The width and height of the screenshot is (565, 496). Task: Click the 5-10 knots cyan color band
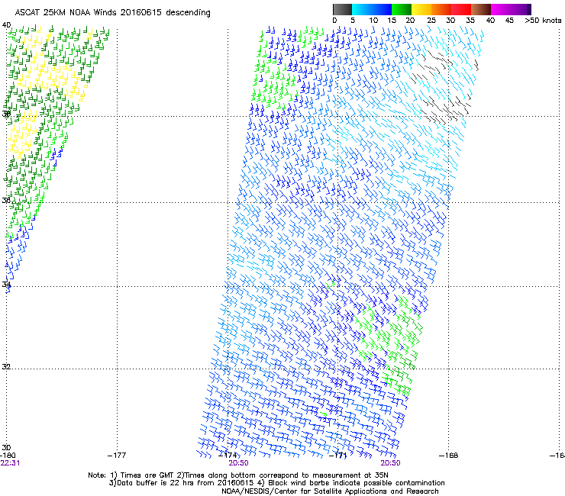click(361, 9)
